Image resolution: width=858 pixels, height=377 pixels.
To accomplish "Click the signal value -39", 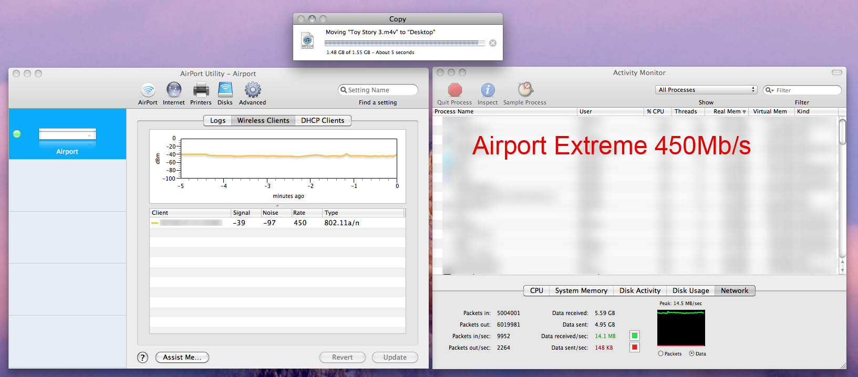I will (239, 223).
